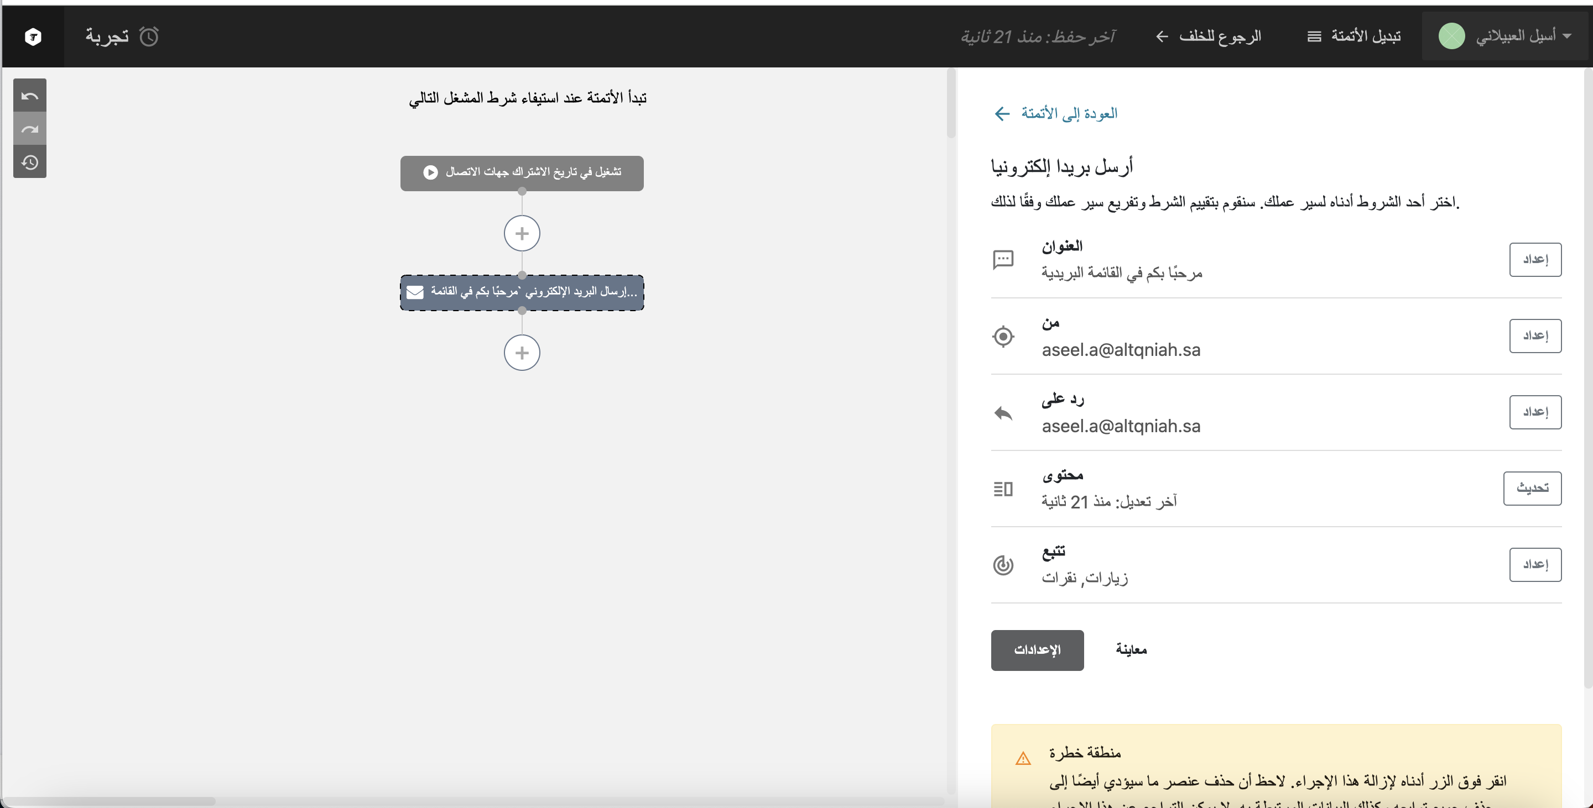
Task: Click إعداد button for من sender row
Action: (1534, 335)
